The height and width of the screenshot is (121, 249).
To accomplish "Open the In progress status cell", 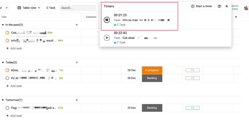I will [x=152, y=70].
